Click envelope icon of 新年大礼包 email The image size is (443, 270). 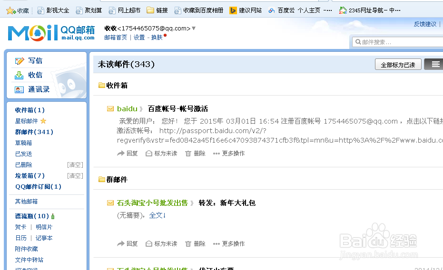110,203
